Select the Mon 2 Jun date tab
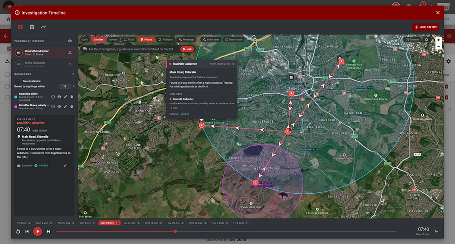The height and width of the screenshot is (244, 455). coord(44,223)
